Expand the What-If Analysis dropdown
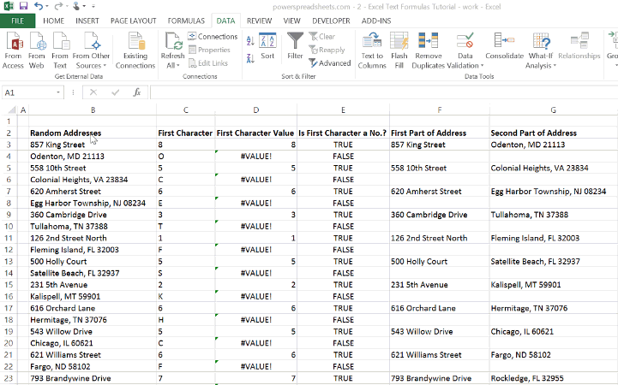The image size is (618, 385). (555, 66)
